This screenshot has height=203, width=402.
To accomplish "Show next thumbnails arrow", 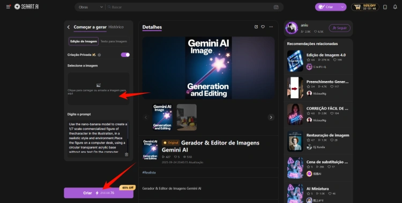I will coord(271,117).
